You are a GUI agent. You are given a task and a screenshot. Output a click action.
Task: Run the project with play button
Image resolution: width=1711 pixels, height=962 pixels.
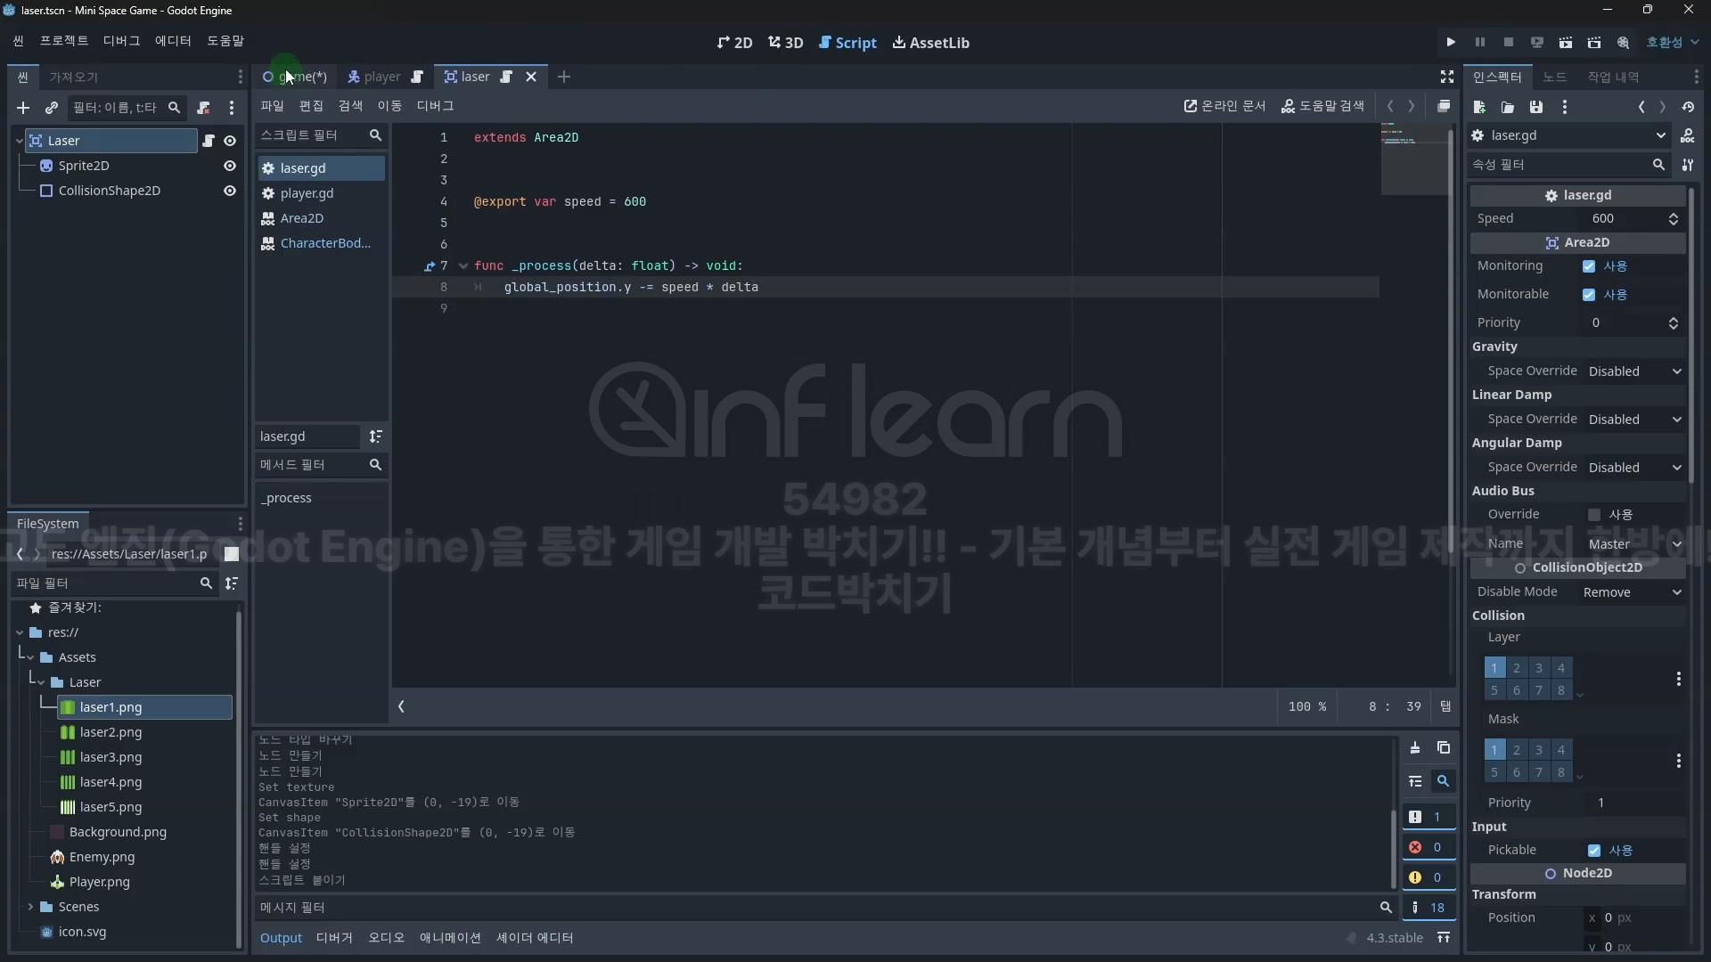tap(1451, 42)
